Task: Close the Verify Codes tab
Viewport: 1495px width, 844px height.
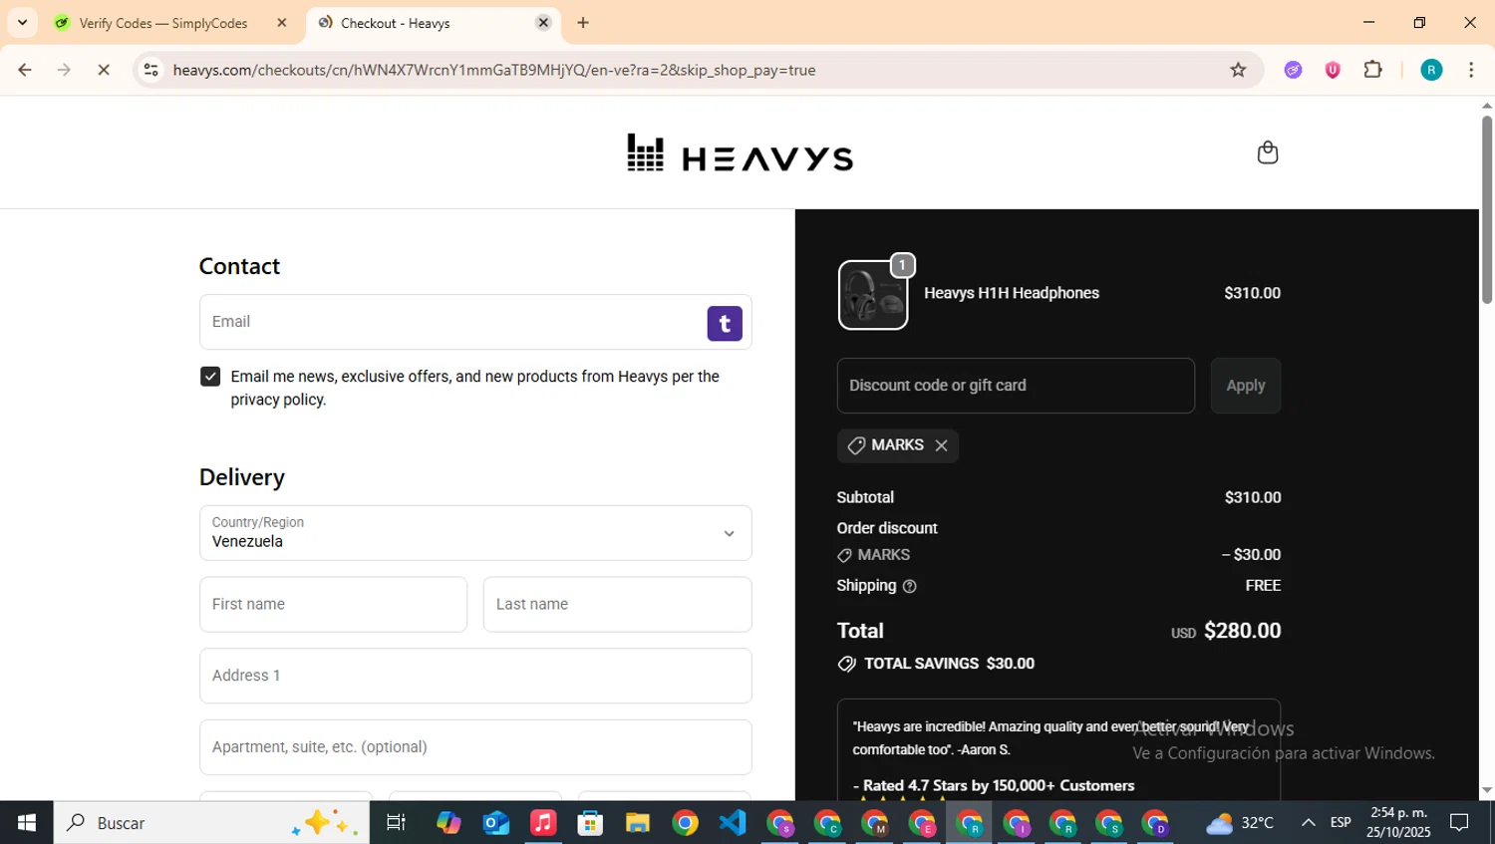Action: pyautogui.click(x=282, y=23)
